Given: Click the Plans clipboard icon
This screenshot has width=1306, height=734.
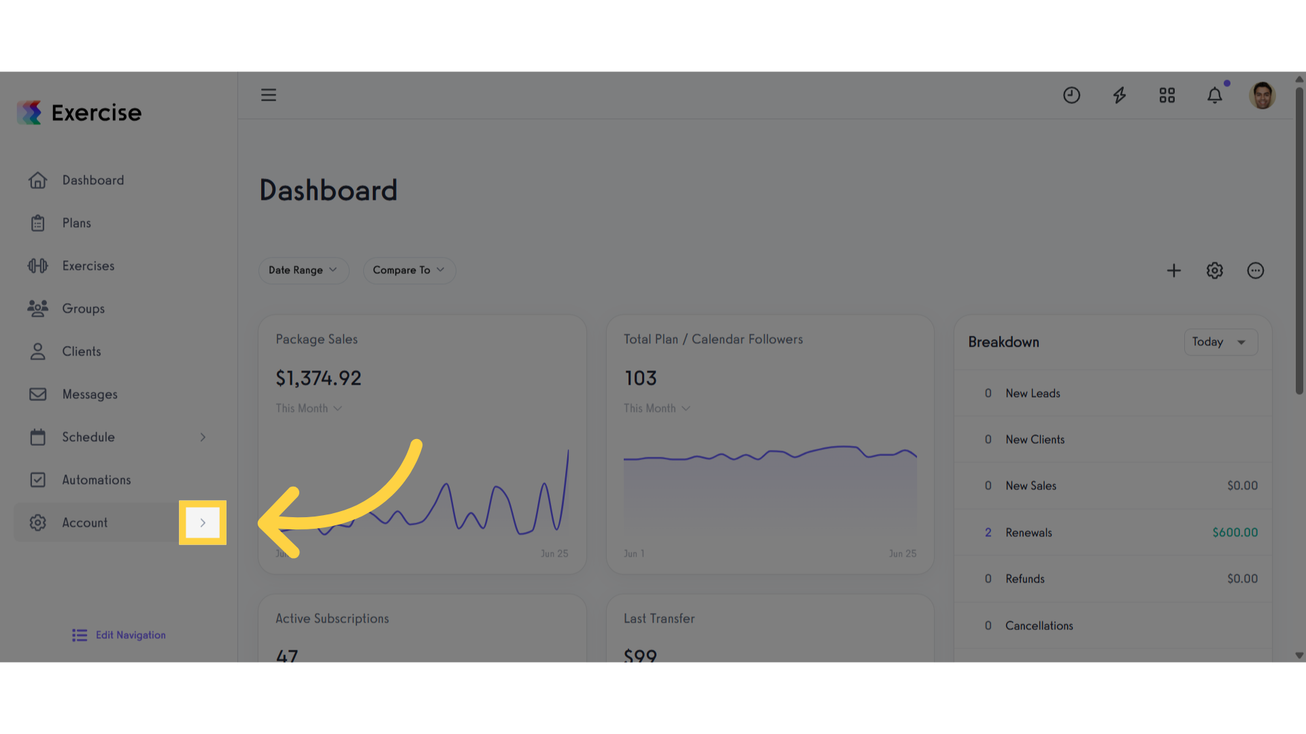Looking at the screenshot, I should coord(38,223).
